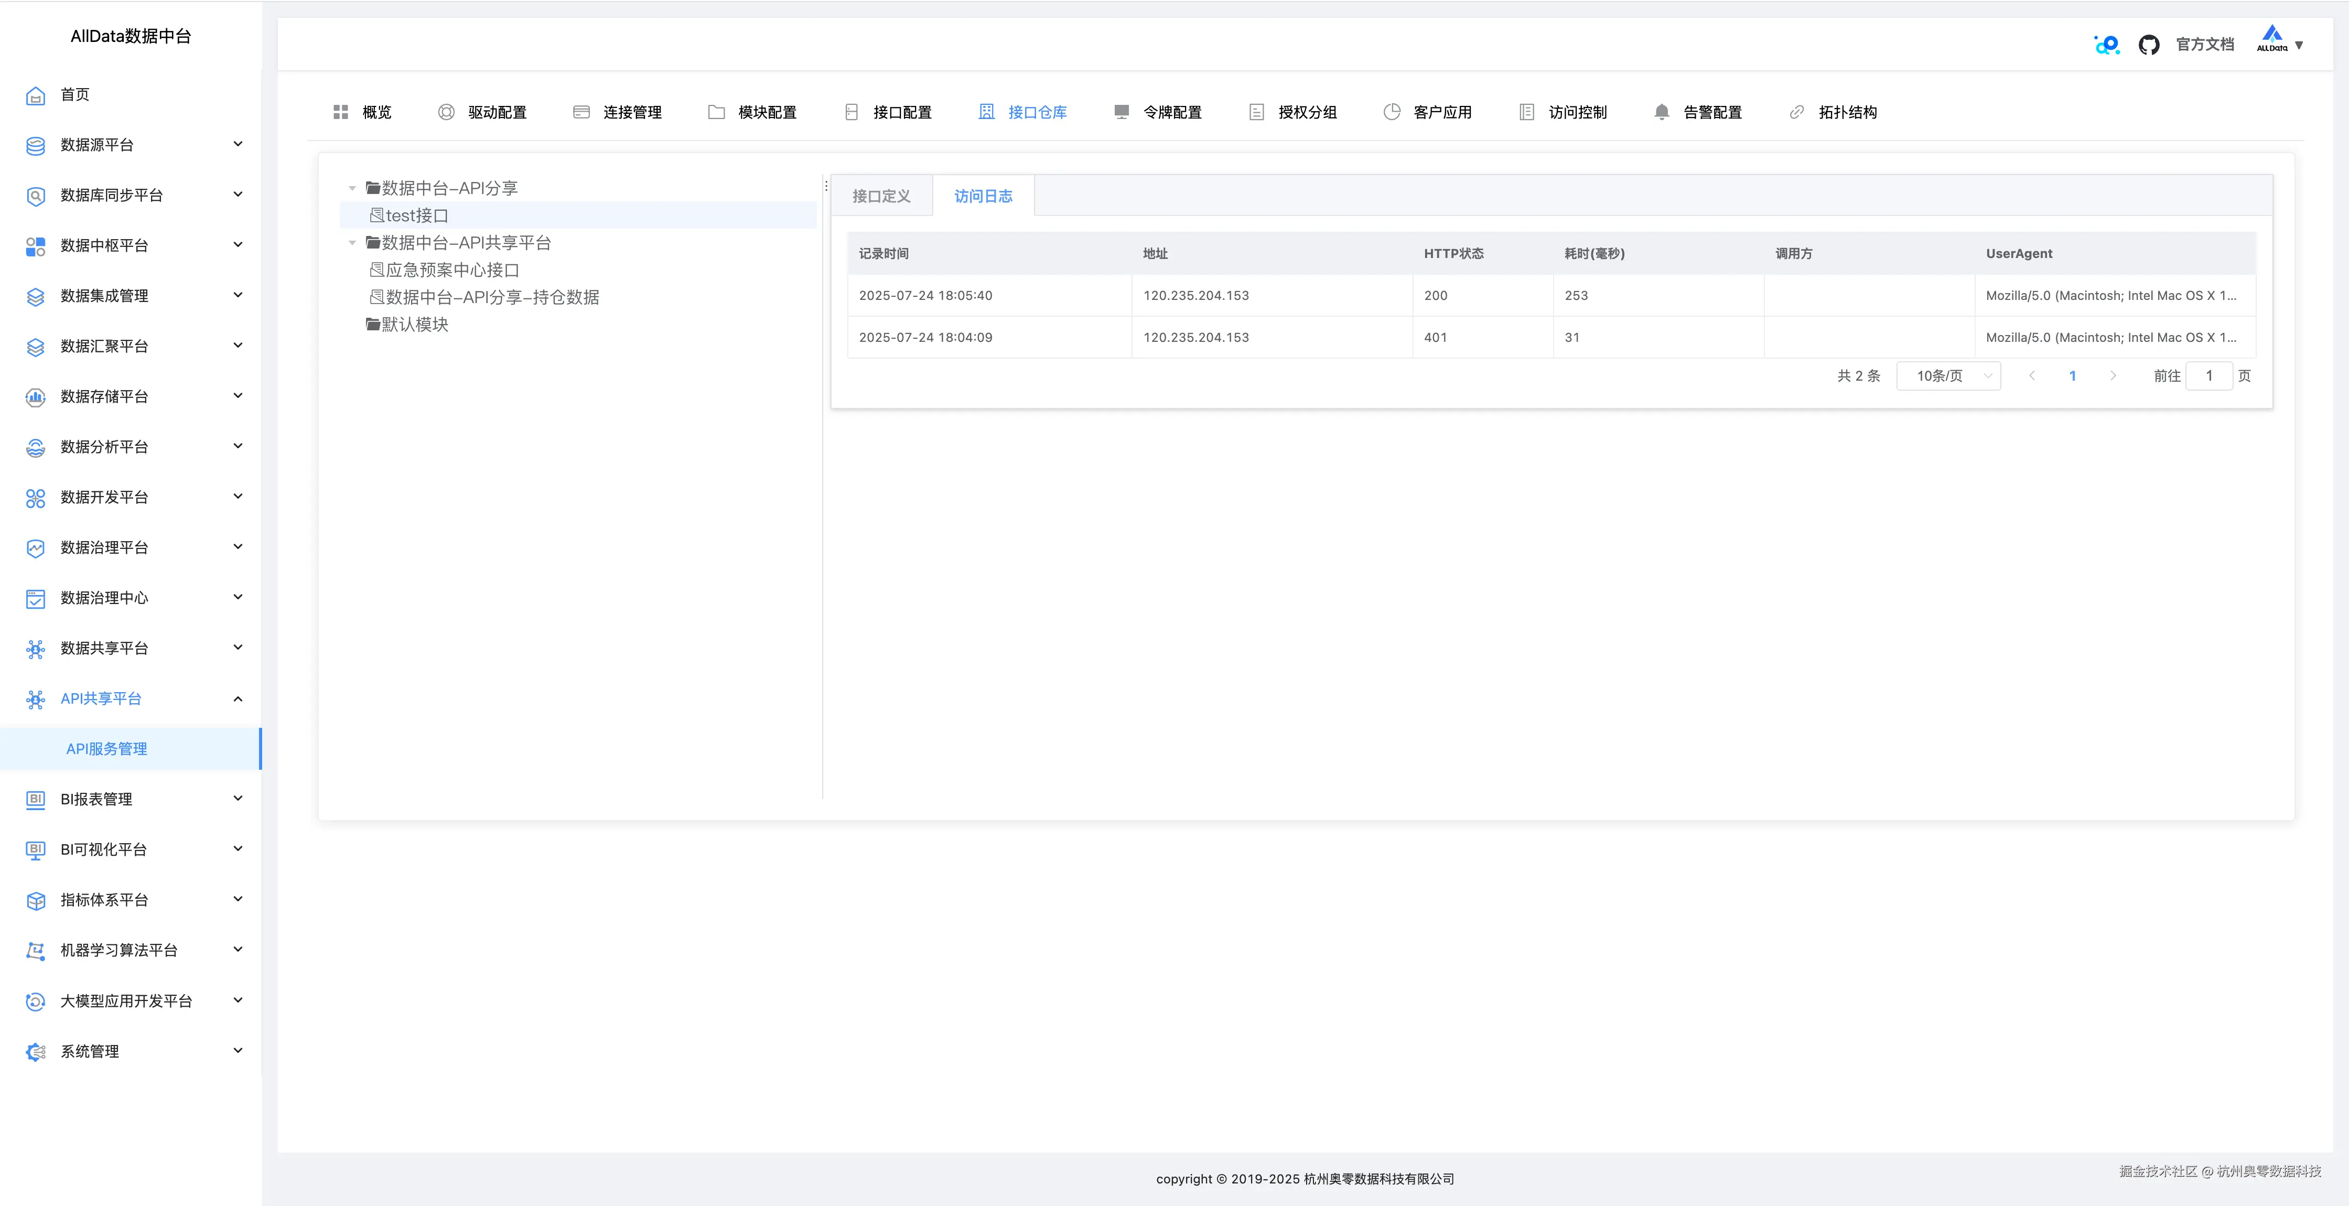Click the 概览 grid icon
This screenshot has height=1206, width=2349.
pyautogui.click(x=341, y=112)
